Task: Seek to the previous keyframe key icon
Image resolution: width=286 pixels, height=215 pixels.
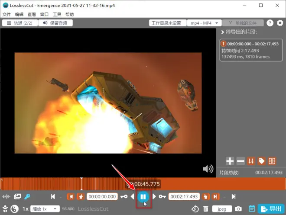Action: (x=124, y=196)
